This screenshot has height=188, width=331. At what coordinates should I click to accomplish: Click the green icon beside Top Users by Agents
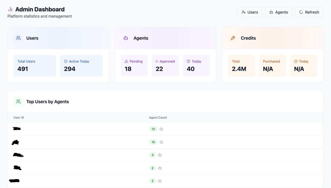point(18,102)
